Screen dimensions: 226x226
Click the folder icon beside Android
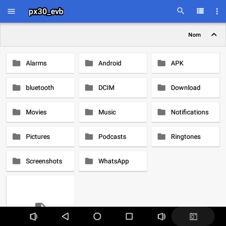pyautogui.click(x=89, y=63)
